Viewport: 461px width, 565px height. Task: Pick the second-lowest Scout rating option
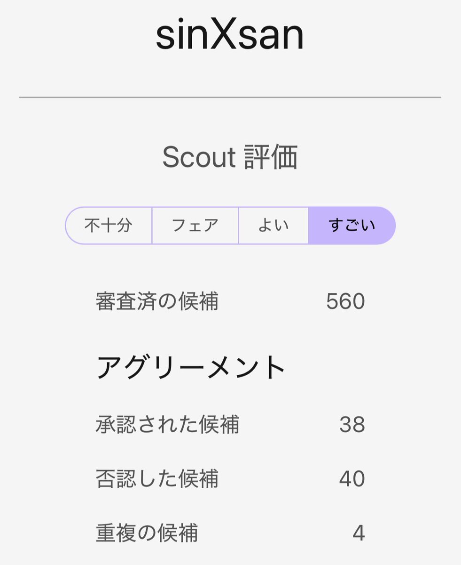tap(195, 226)
